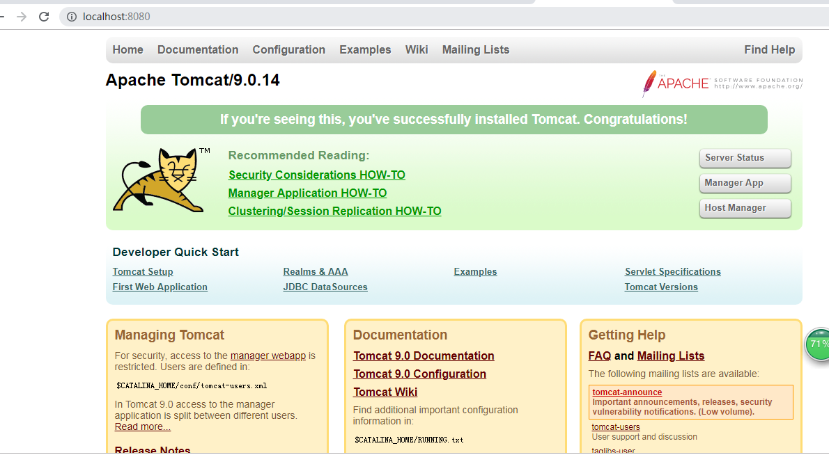This screenshot has height=455, width=829.
Task: Open the top navigation Examples item
Action: click(x=365, y=49)
